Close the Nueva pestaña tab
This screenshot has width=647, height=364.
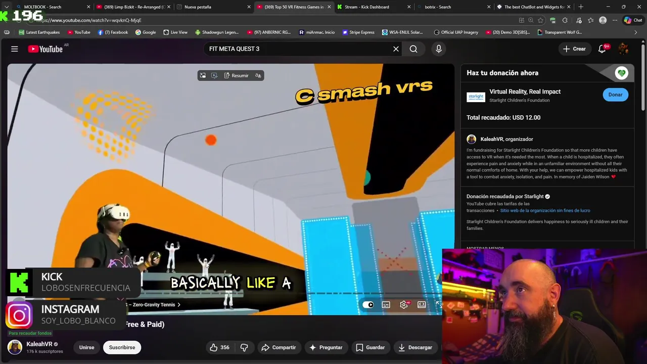click(249, 7)
